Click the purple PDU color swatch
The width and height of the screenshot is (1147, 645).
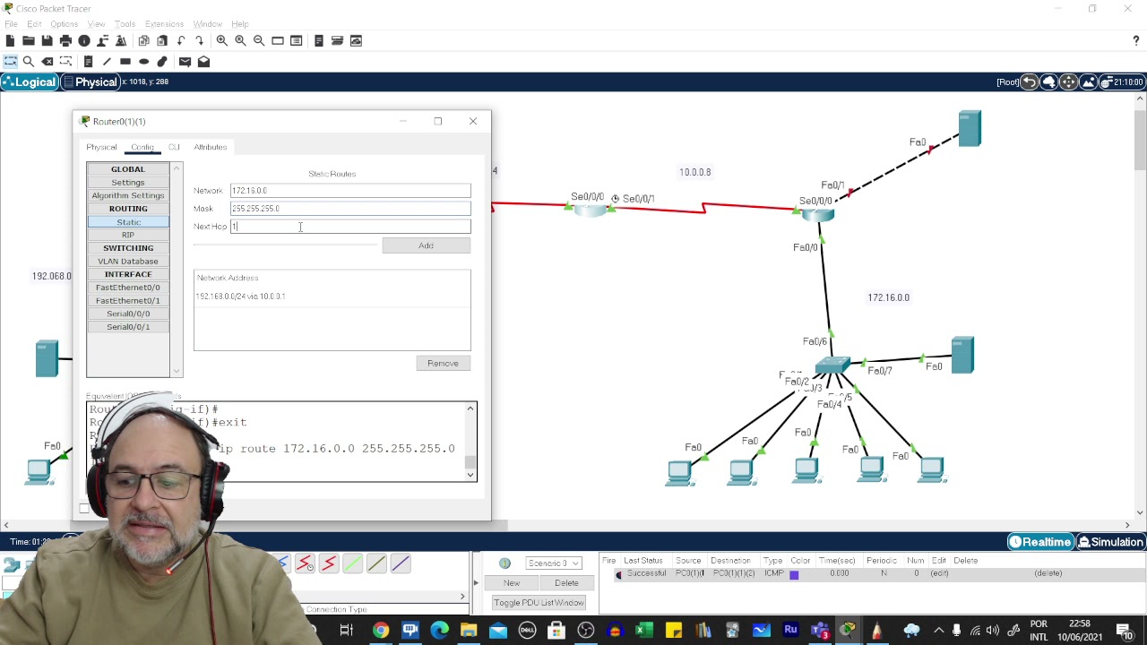[794, 574]
